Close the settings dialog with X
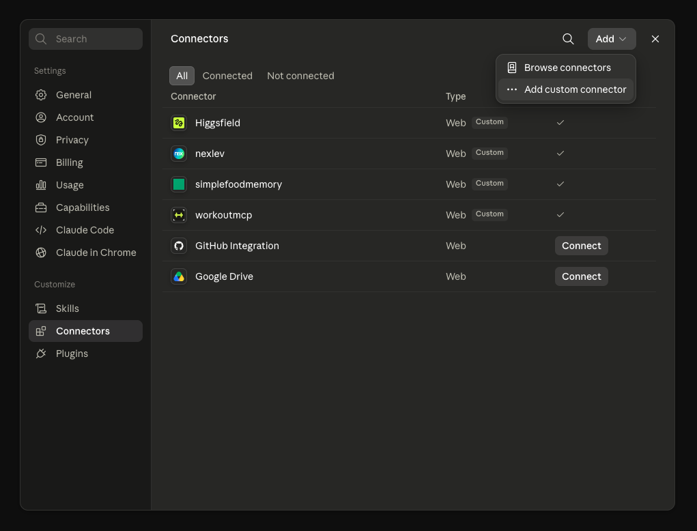 coord(655,39)
